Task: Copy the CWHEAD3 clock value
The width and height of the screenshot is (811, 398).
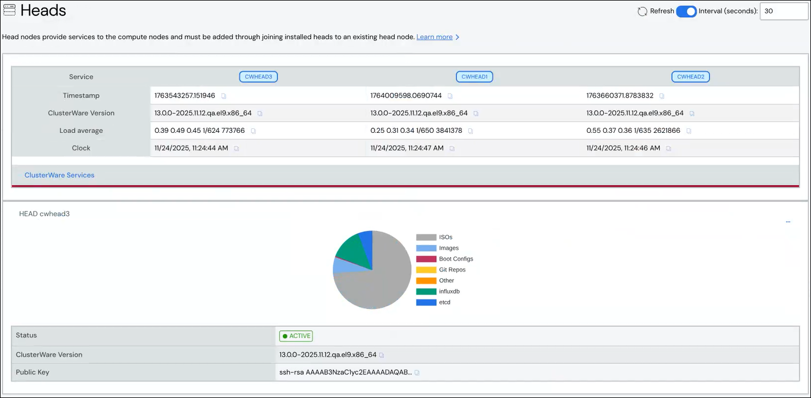Action: pos(236,148)
